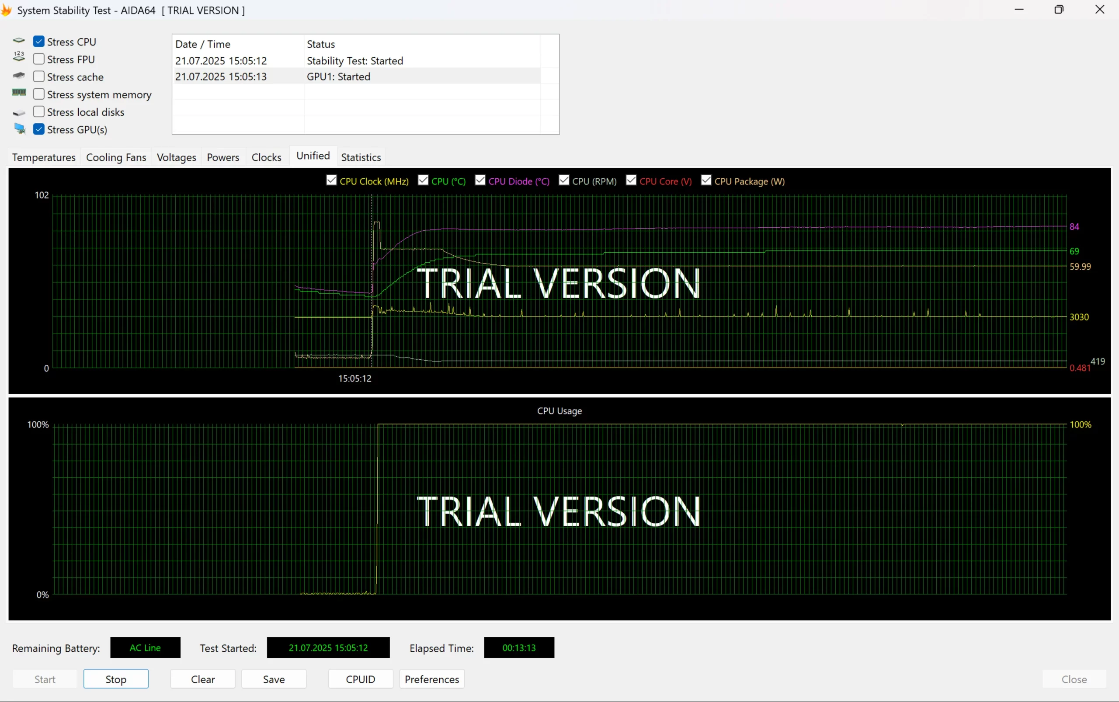Click the monitor icon beside Stress GPU(s)
Image resolution: width=1119 pixels, height=702 pixels.
point(20,129)
